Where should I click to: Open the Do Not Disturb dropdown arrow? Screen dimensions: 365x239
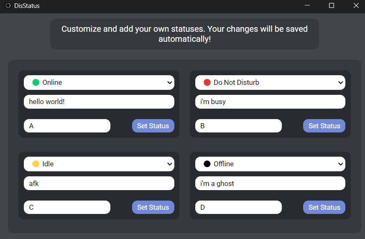click(x=341, y=83)
